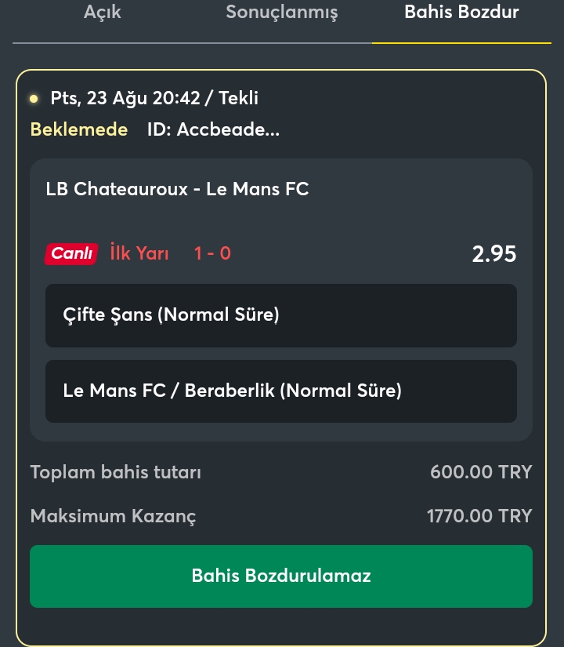564x647 pixels.
Task: Click the live score 1 - 0
Action: (212, 253)
